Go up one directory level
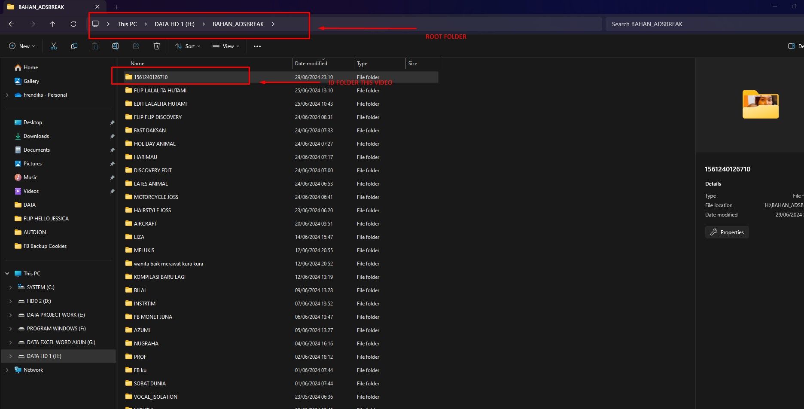Viewport: 804px width, 409px height. [53, 24]
